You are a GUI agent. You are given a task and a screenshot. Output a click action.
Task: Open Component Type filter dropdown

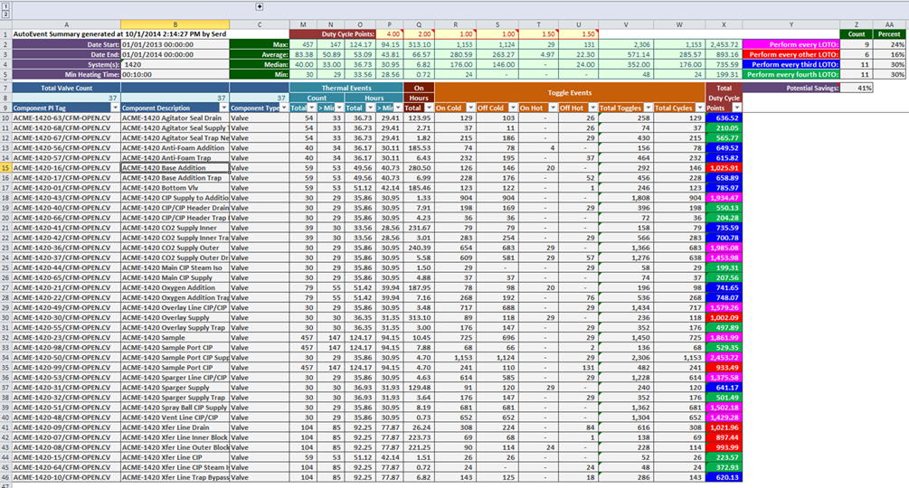point(283,108)
